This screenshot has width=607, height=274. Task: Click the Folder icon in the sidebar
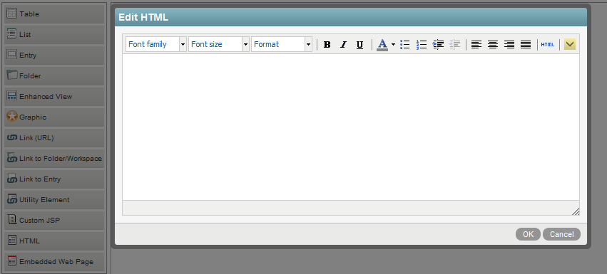coord(12,75)
